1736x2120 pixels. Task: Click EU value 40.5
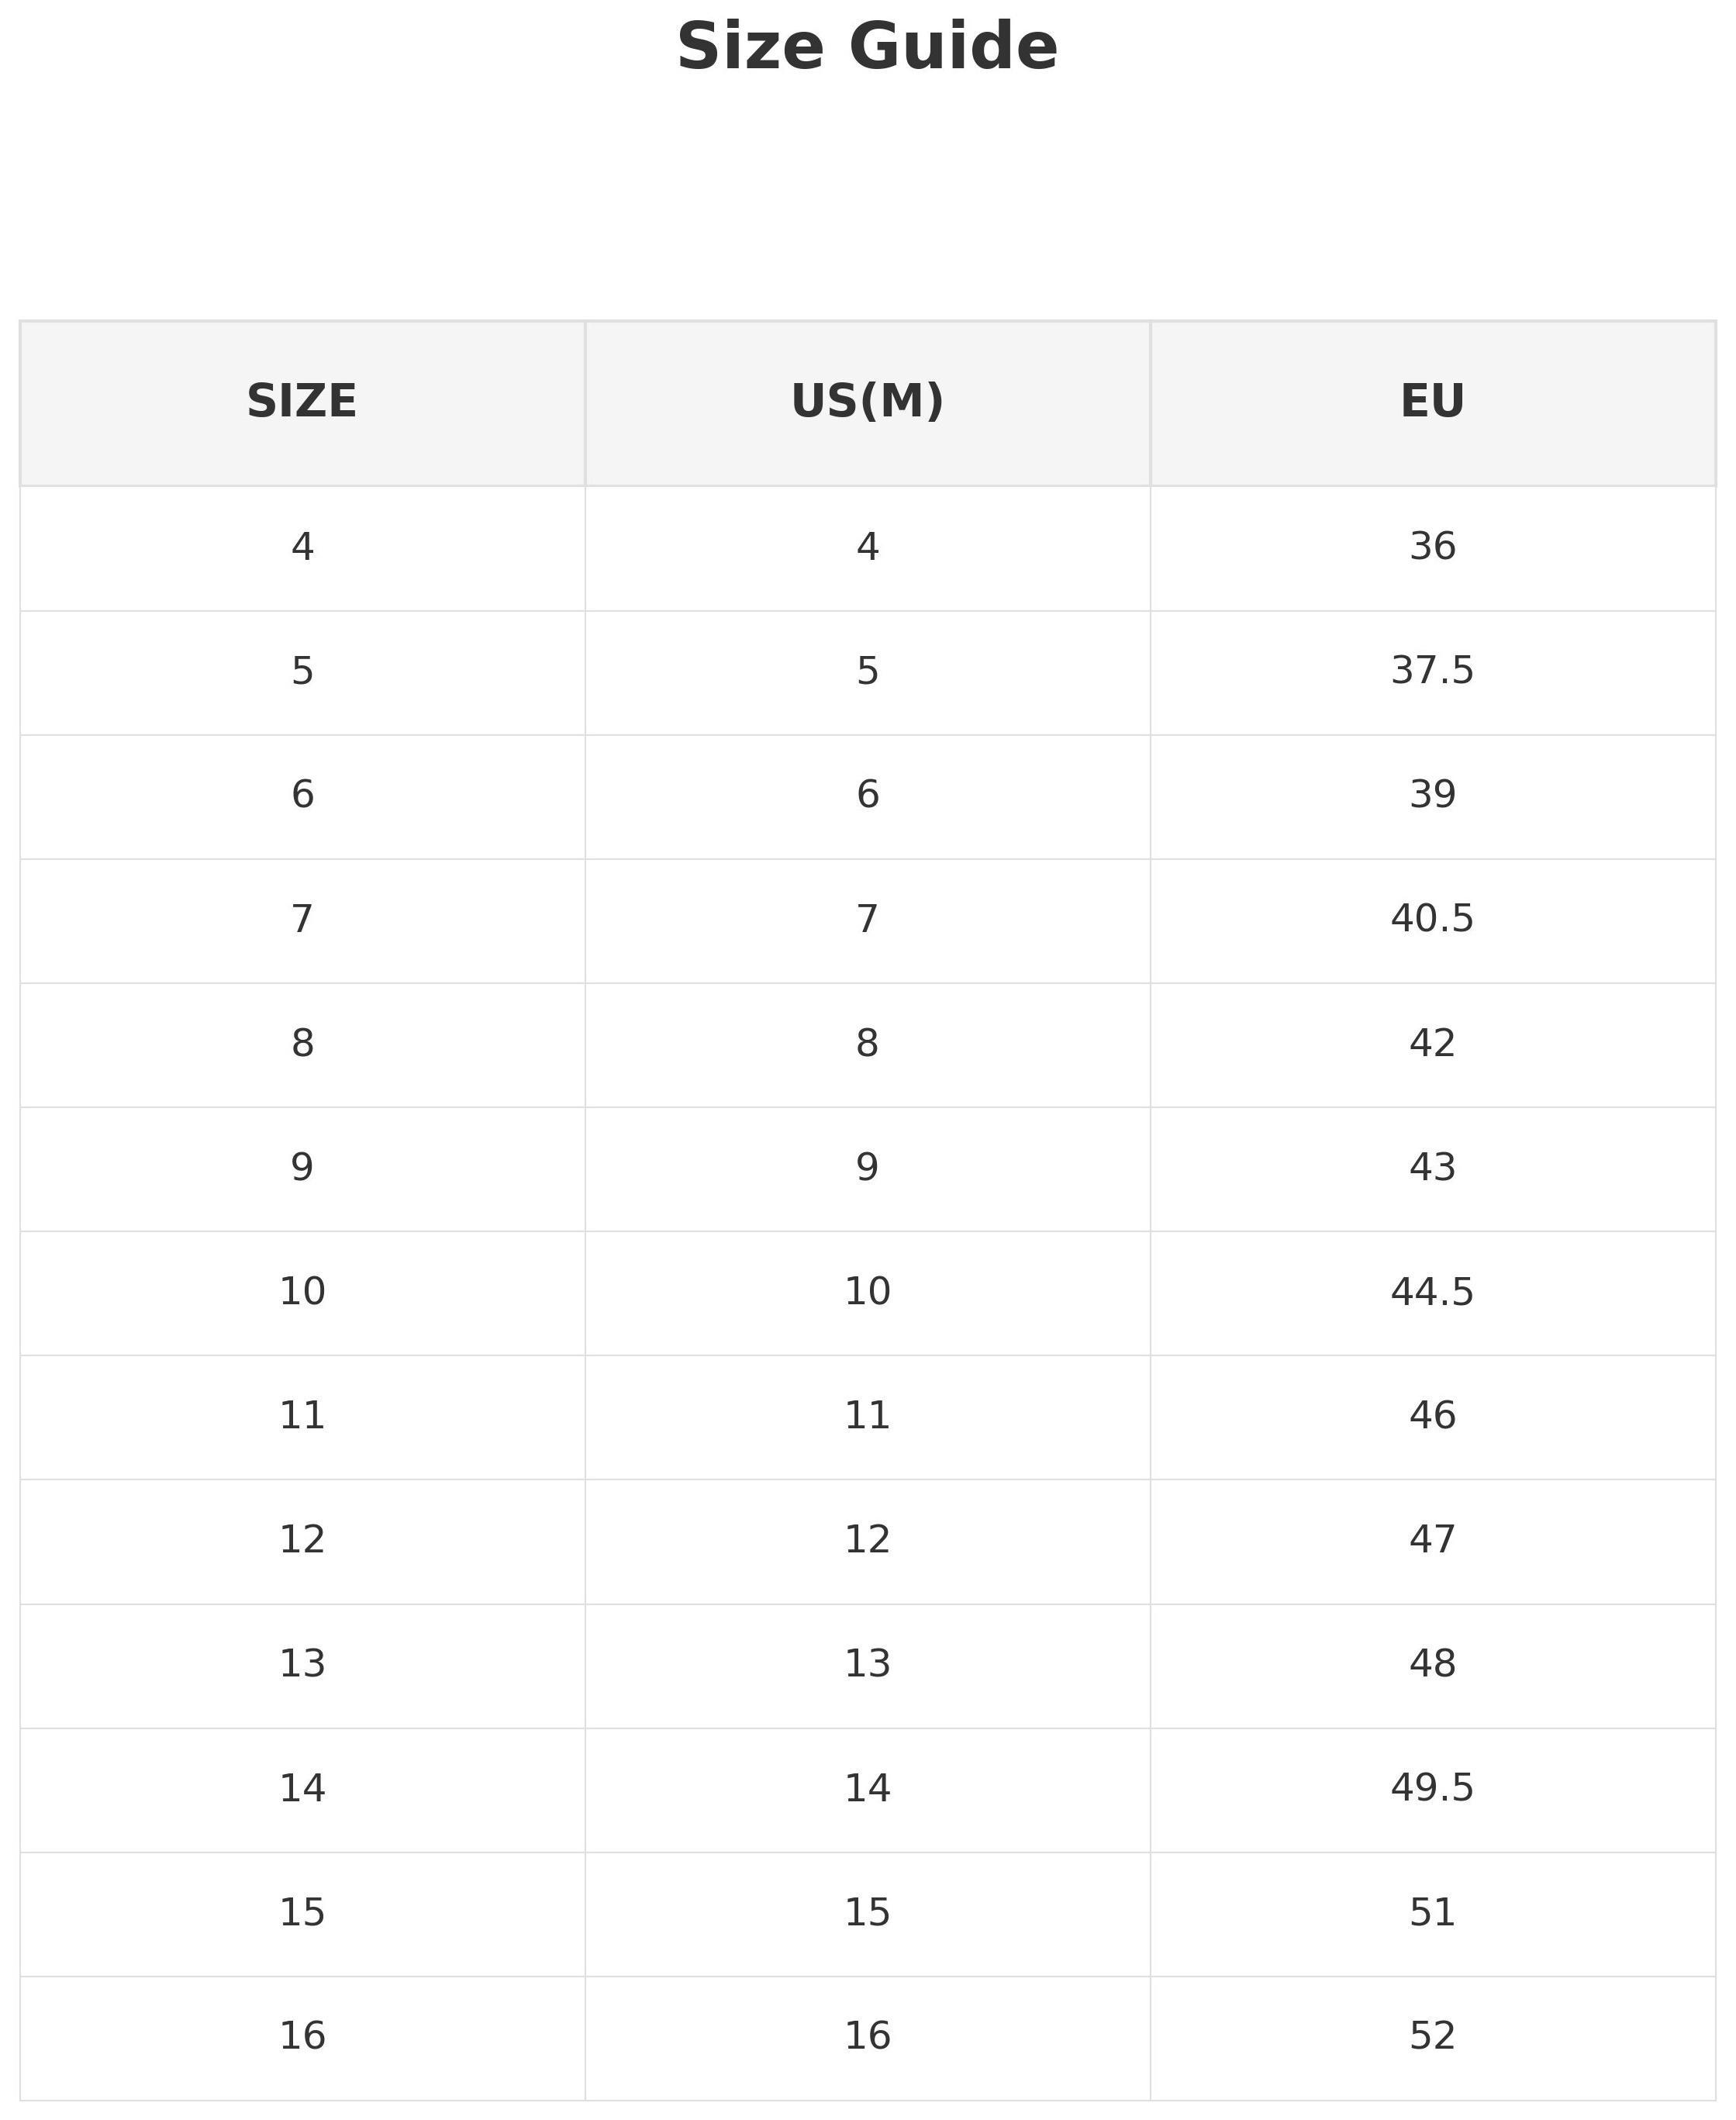1432,918
